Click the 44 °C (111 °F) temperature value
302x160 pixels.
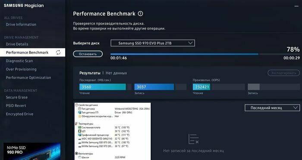click(122, 135)
